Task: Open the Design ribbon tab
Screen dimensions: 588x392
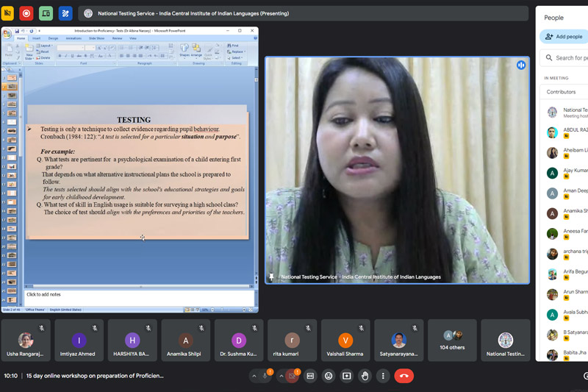Action: click(x=53, y=38)
